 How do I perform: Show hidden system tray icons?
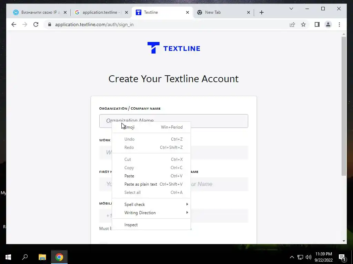[x=292, y=257]
